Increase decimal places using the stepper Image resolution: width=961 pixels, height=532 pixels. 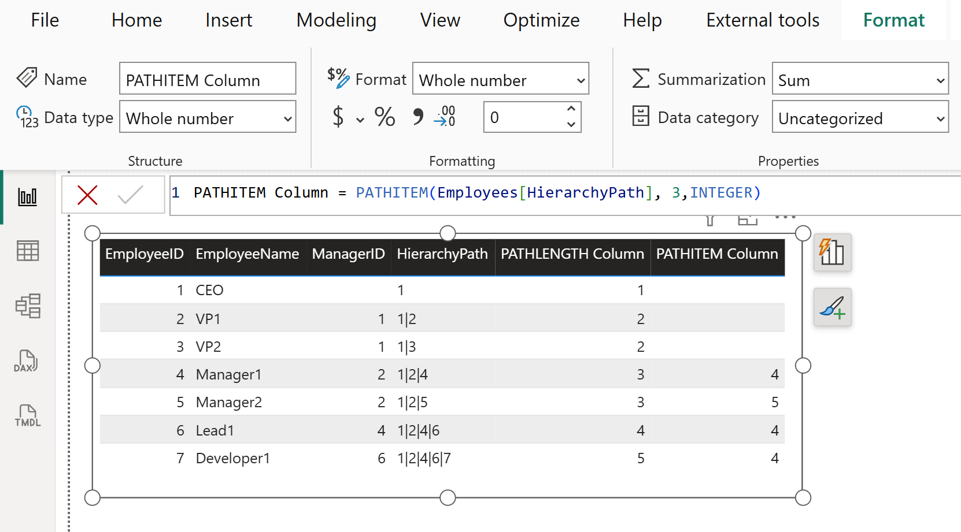(571, 110)
